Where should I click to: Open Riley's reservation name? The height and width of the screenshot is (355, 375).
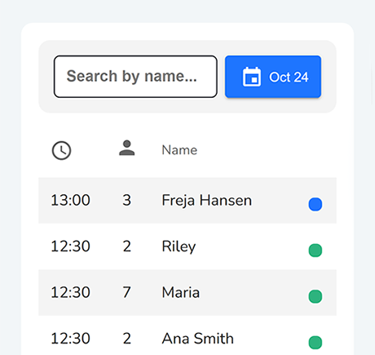coord(179,246)
